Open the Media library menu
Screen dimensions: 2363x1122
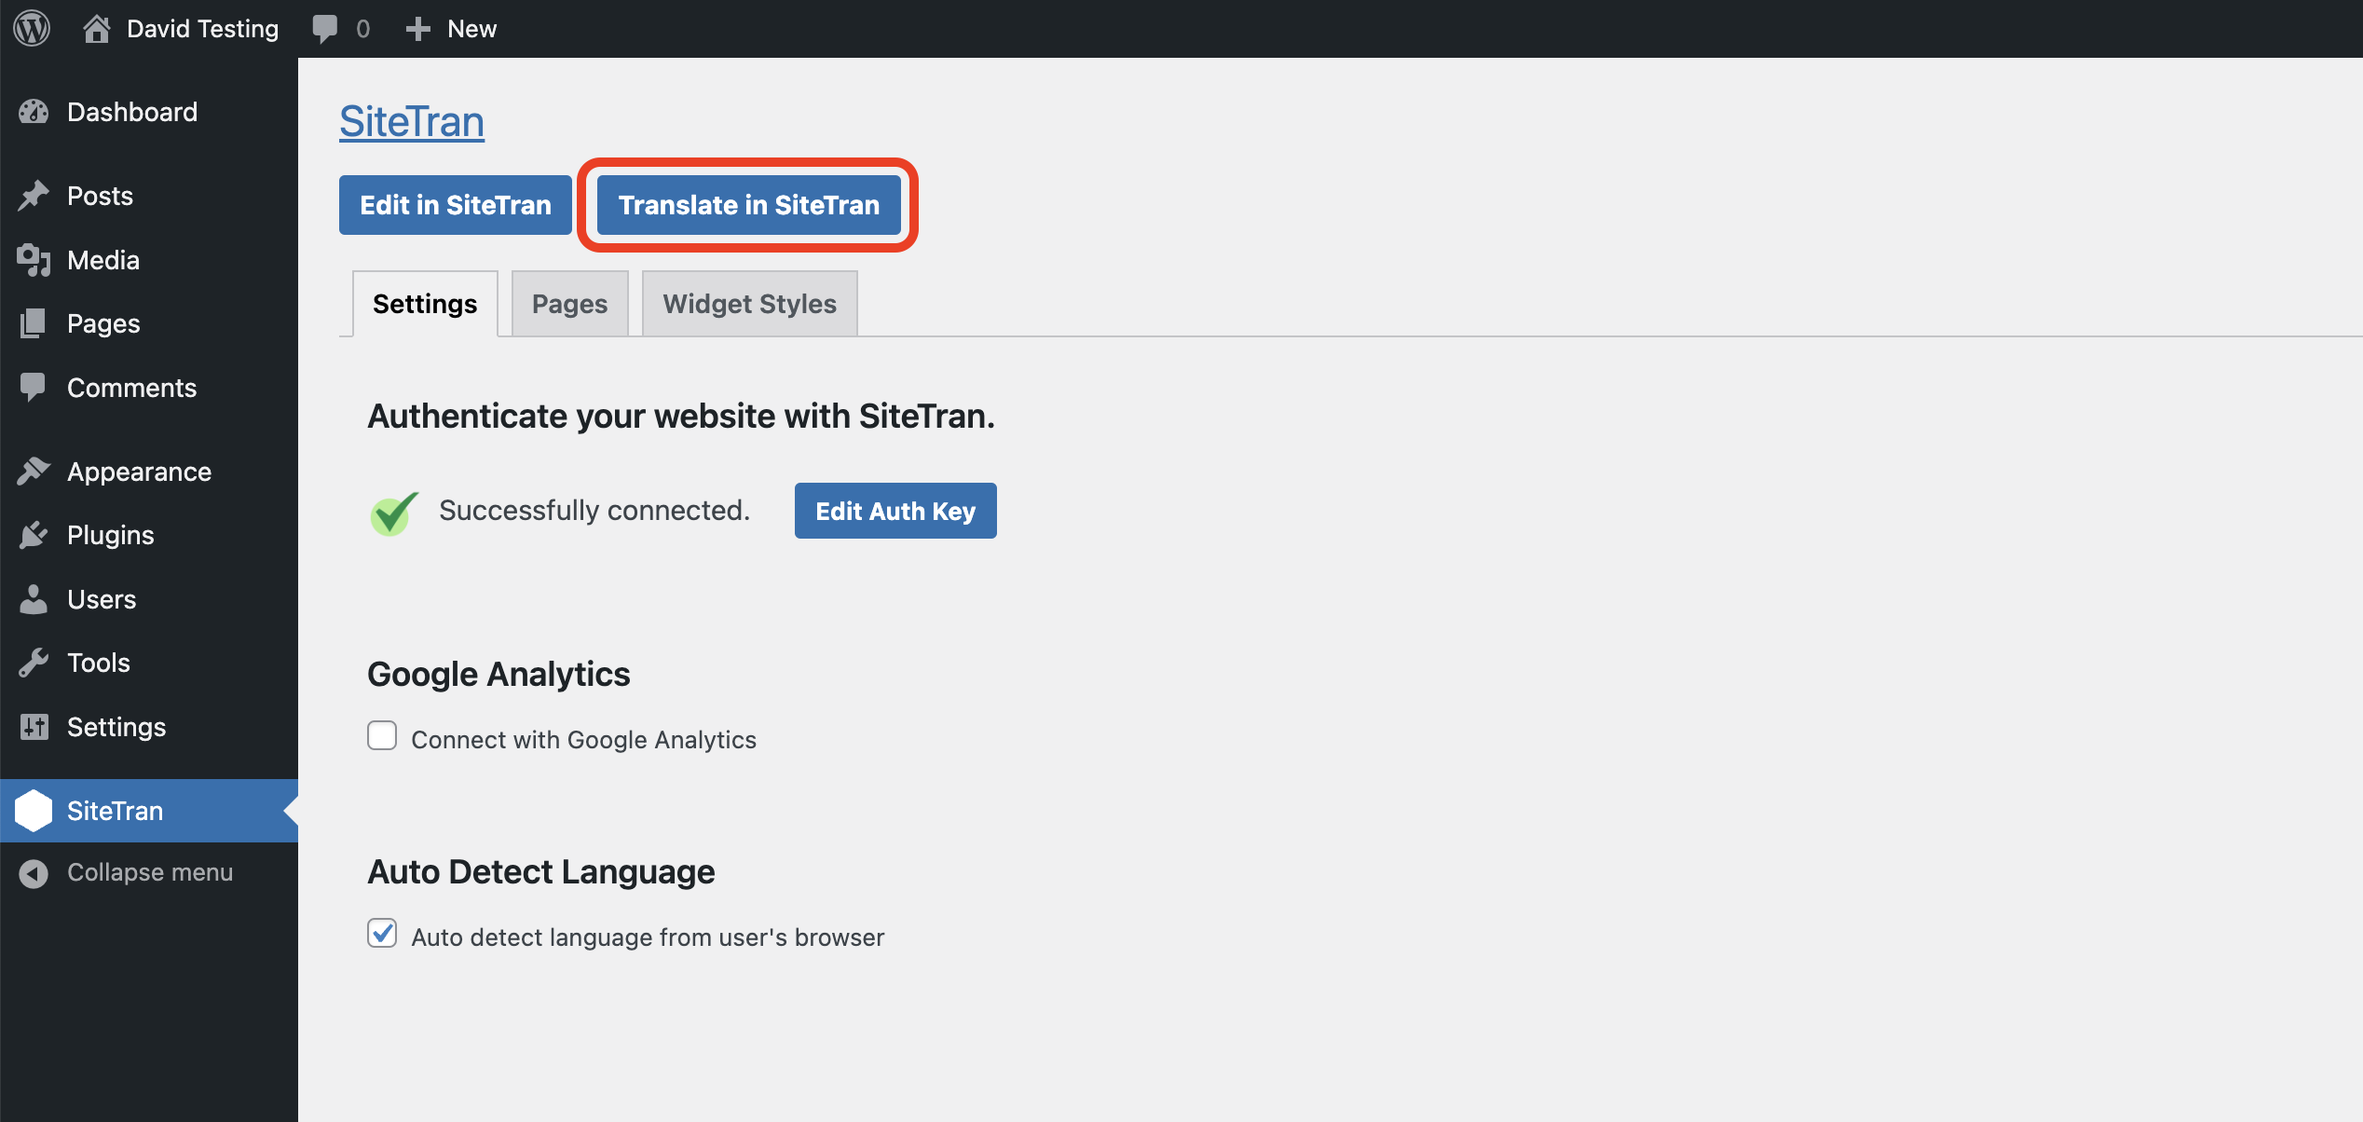pyautogui.click(x=149, y=260)
